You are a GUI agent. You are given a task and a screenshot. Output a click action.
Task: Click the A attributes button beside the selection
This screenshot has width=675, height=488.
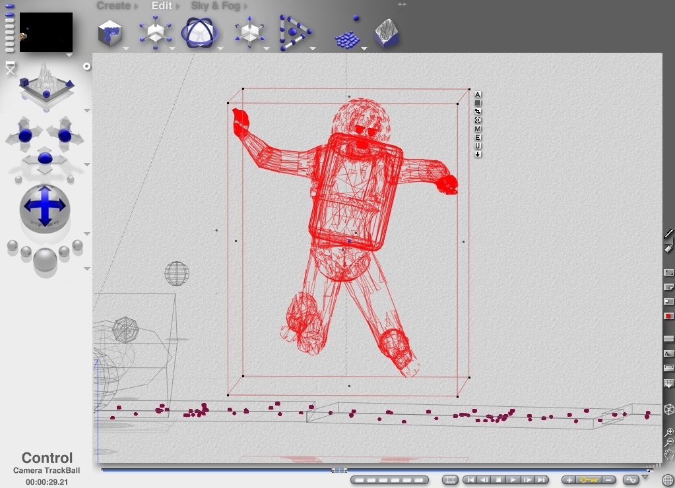(x=478, y=95)
